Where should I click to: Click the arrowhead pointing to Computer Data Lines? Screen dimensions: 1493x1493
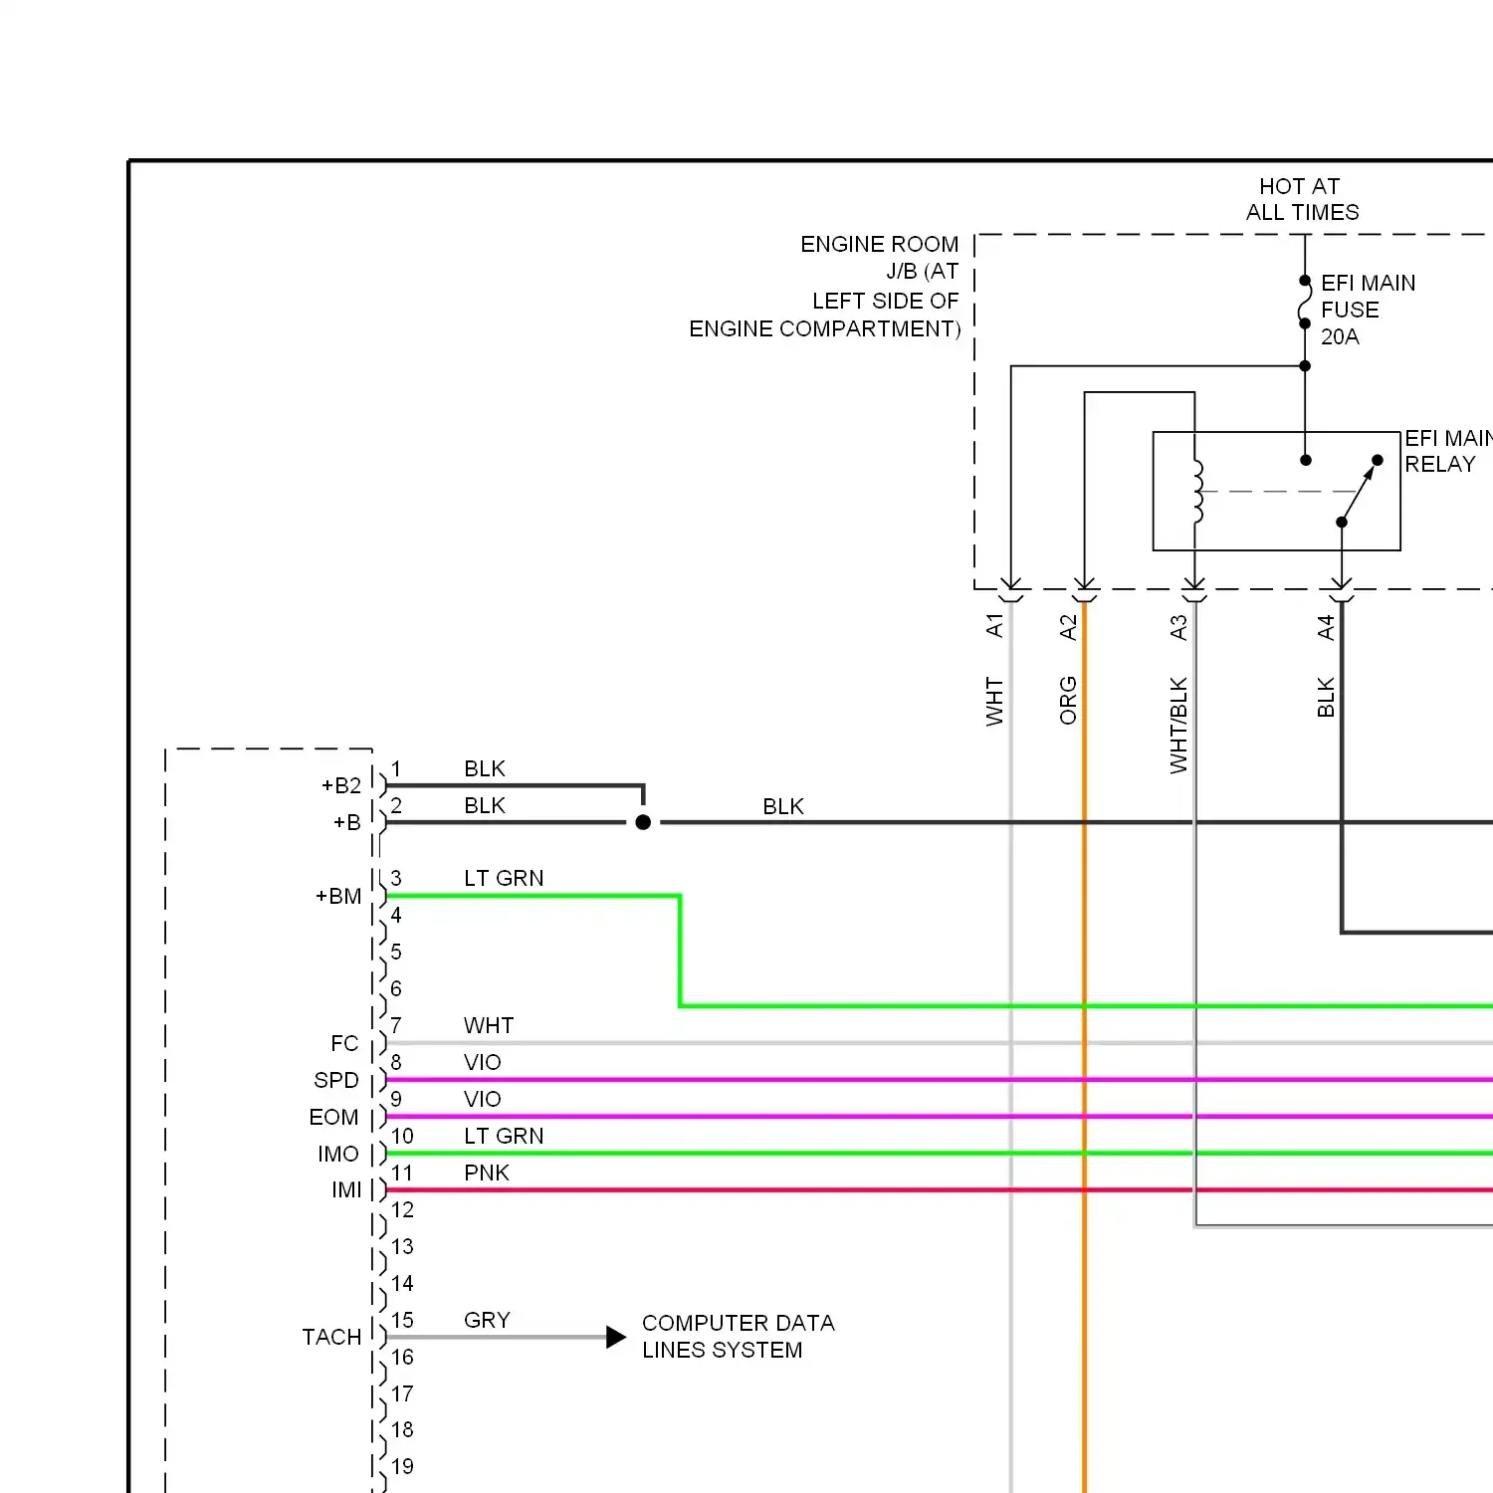[616, 1337]
